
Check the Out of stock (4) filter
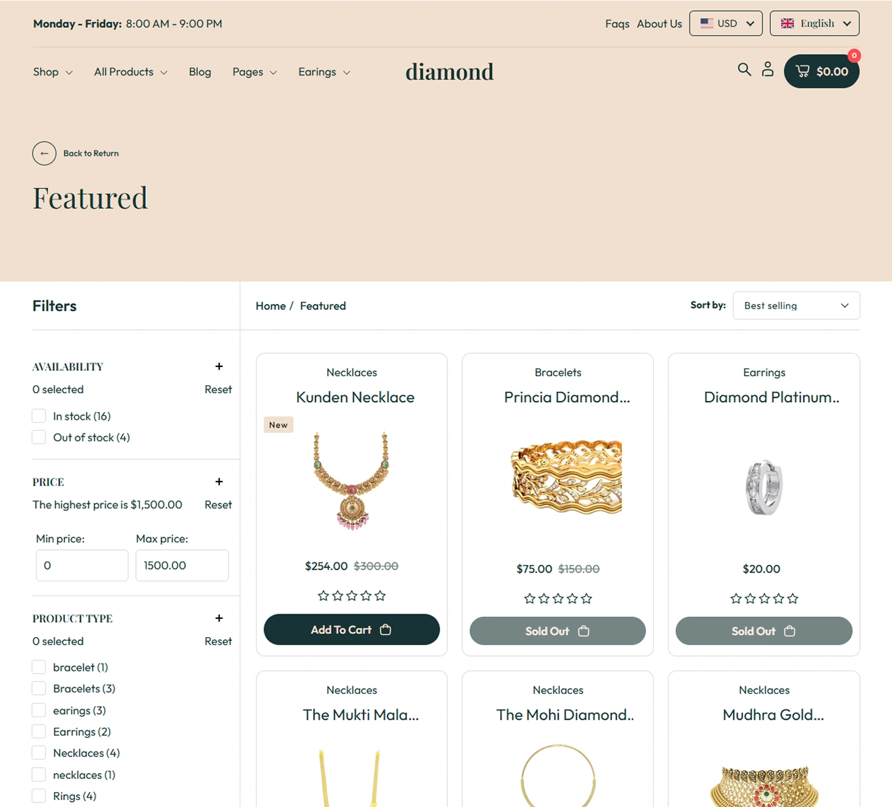pyautogui.click(x=39, y=437)
